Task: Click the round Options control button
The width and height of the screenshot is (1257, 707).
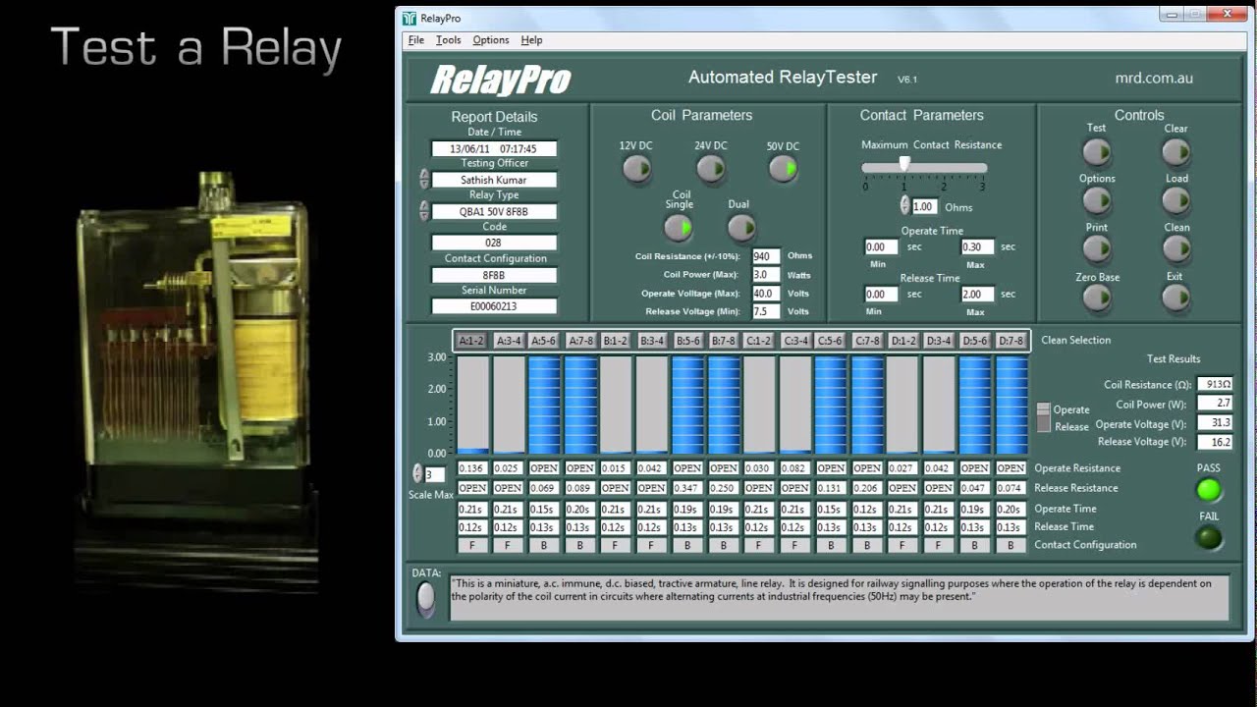Action: pos(1096,200)
